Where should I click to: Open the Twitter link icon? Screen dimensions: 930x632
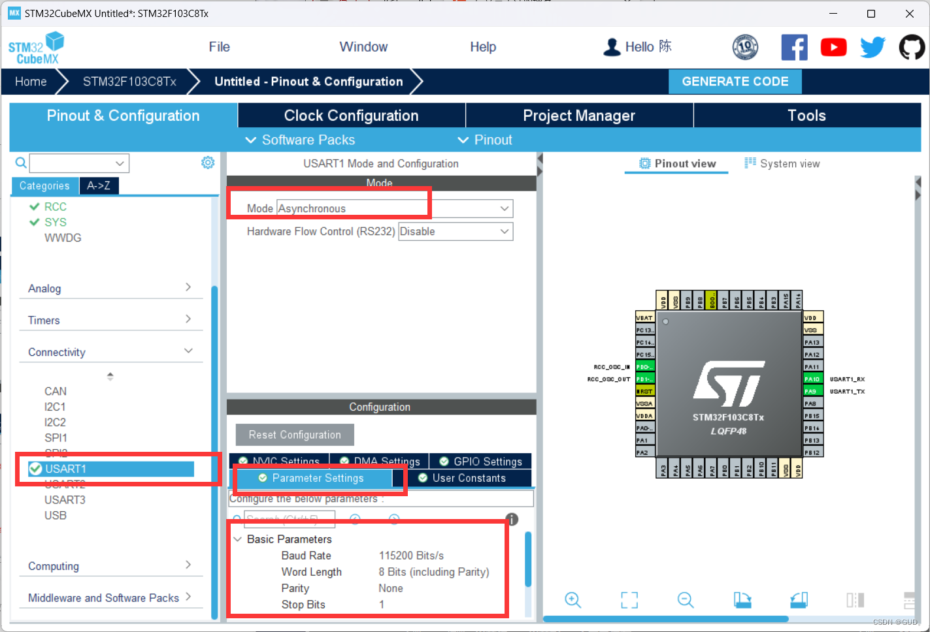point(872,47)
